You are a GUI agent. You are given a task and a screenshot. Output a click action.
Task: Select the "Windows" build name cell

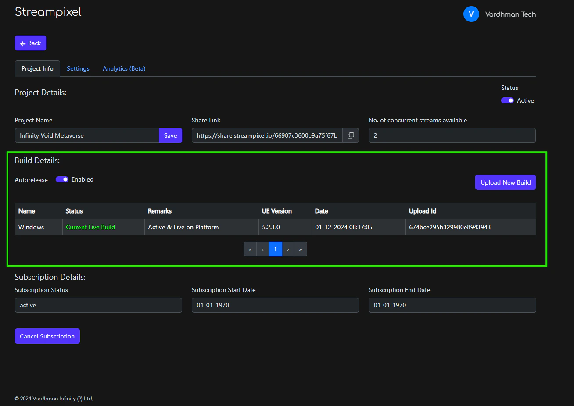click(39, 227)
